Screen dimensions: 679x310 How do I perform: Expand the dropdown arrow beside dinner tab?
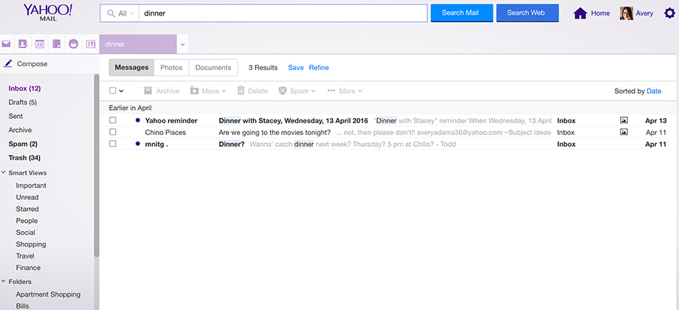(183, 44)
